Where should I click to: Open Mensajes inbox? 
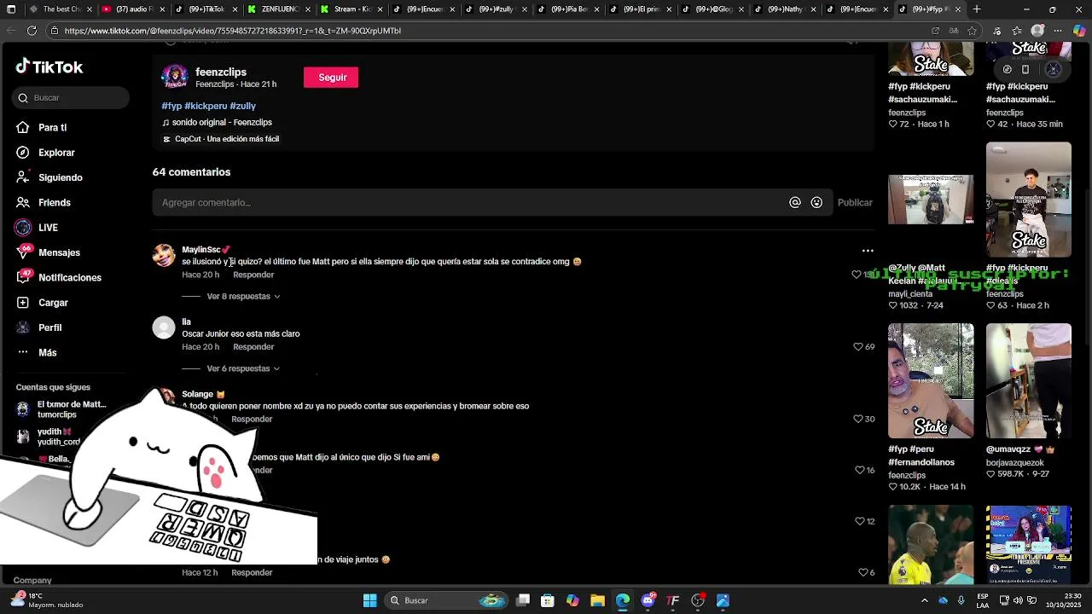pyautogui.click(x=59, y=252)
